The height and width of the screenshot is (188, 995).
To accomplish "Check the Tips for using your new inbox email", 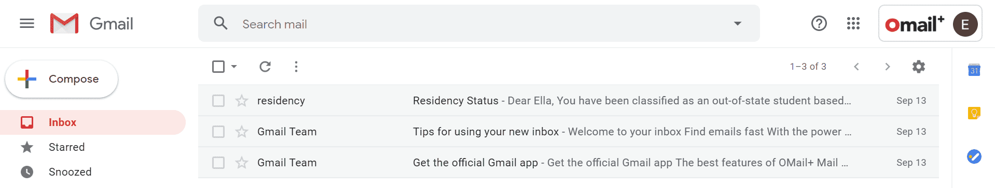I will click(x=218, y=132).
